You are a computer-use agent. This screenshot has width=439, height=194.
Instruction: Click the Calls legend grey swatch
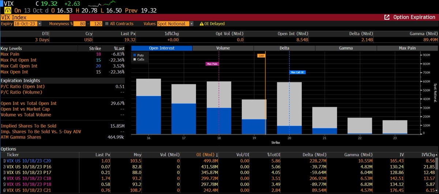134,59
